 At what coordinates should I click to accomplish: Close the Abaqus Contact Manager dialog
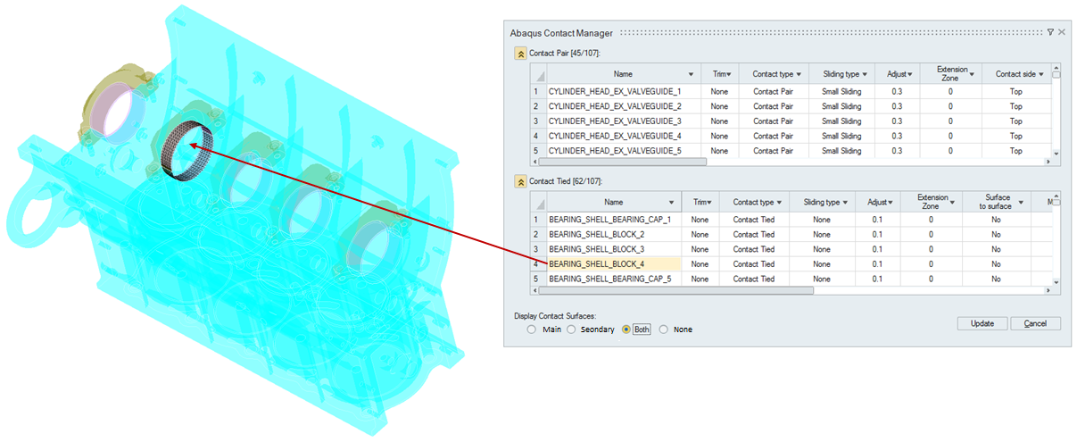(x=1062, y=32)
